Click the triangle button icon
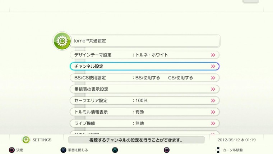This screenshot has width=273, height=154. [115, 150]
